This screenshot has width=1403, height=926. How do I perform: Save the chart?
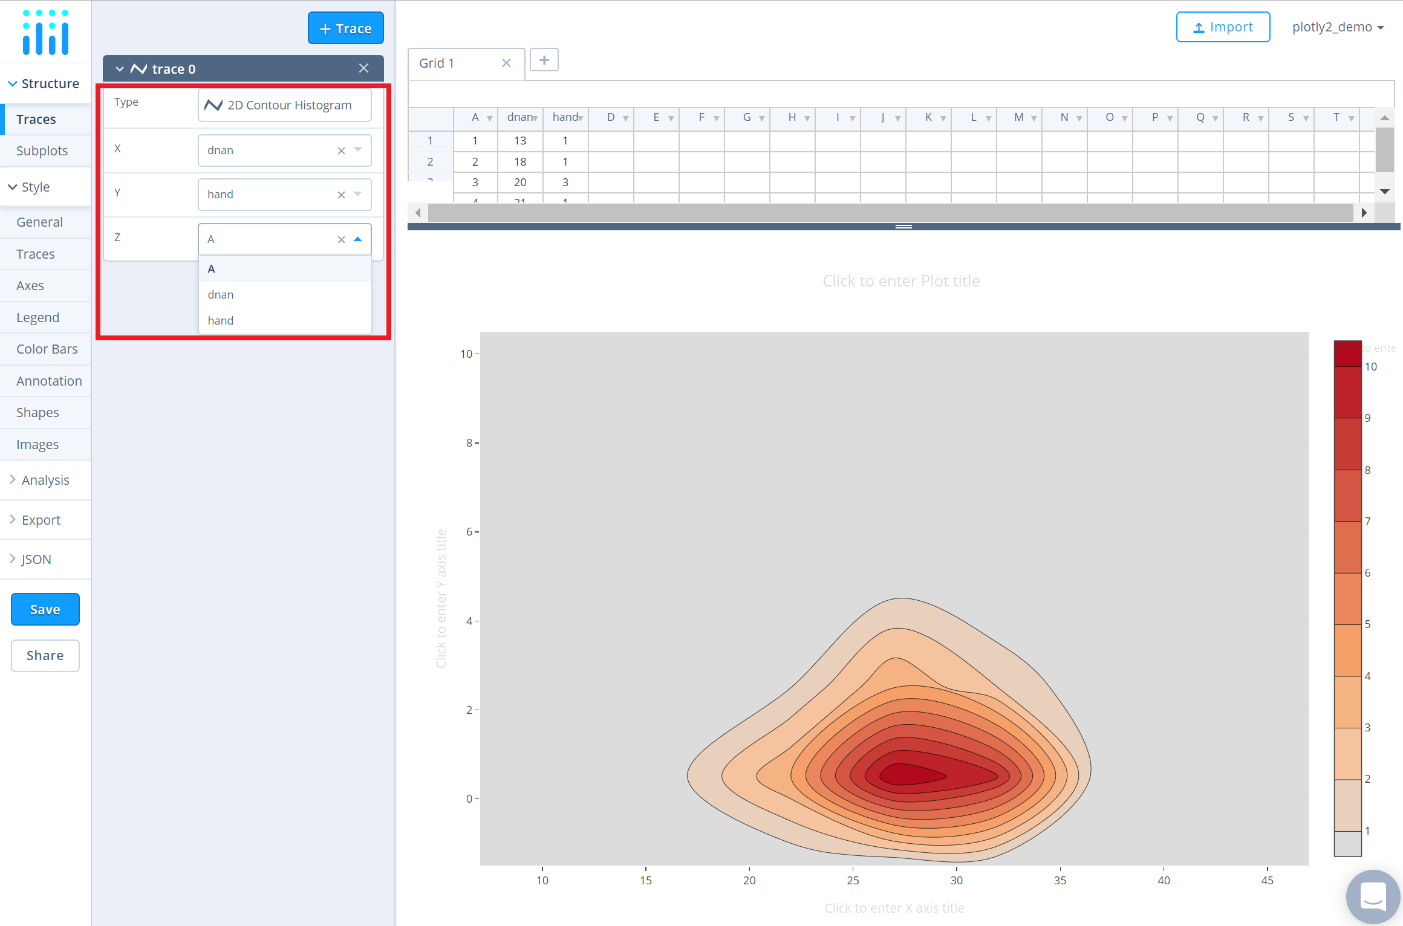coord(45,609)
